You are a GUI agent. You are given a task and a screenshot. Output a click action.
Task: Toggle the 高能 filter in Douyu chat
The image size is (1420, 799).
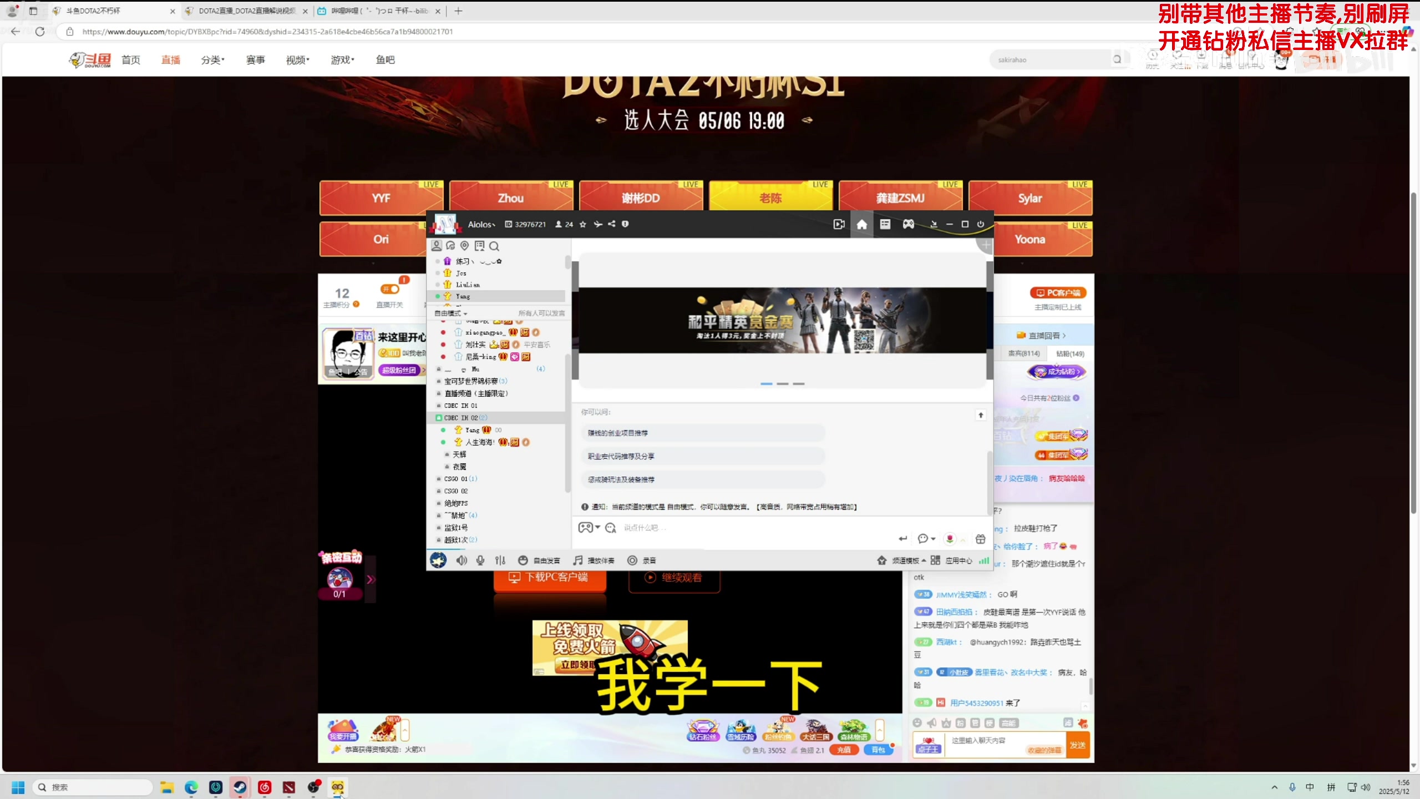click(x=1008, y=723)
